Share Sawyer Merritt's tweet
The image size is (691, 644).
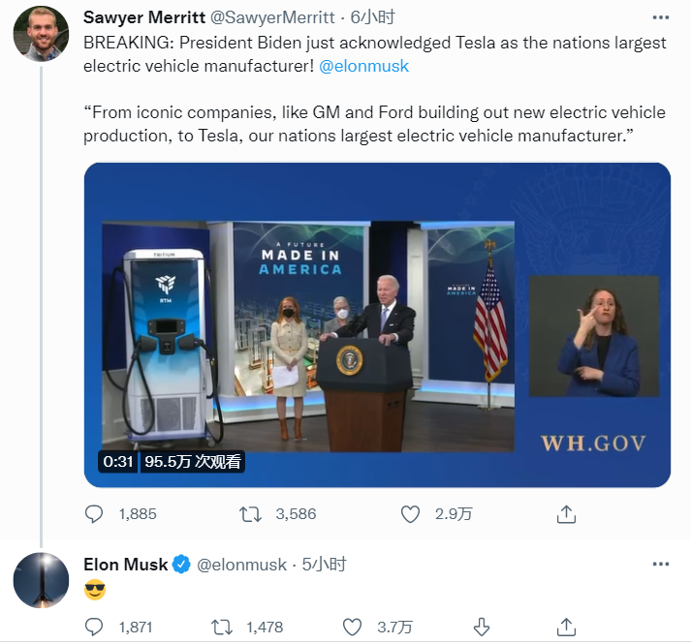[568, 514]
